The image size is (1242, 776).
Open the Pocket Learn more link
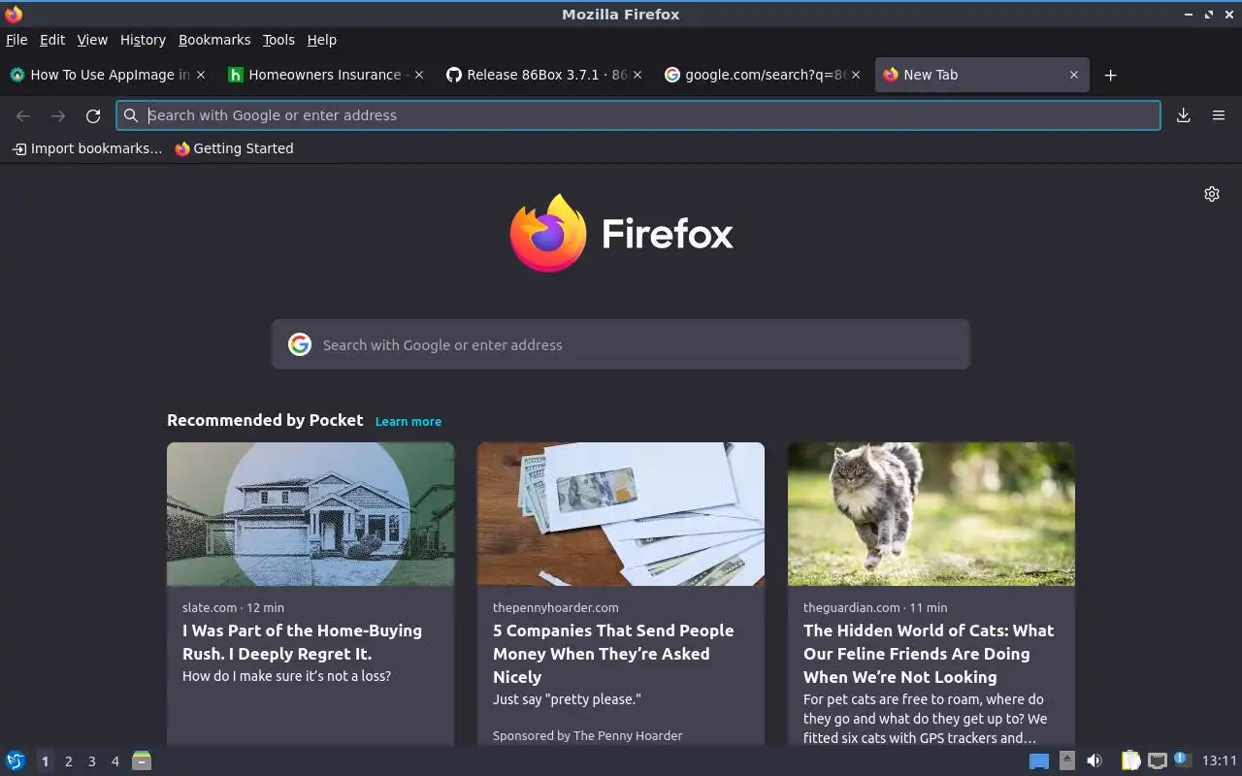409,421
